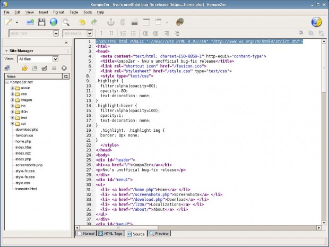Click the horizontal scrollbar right arrow
Viewport: 329px width, 247px height.
pyautogui.click(x=319, y=228)
